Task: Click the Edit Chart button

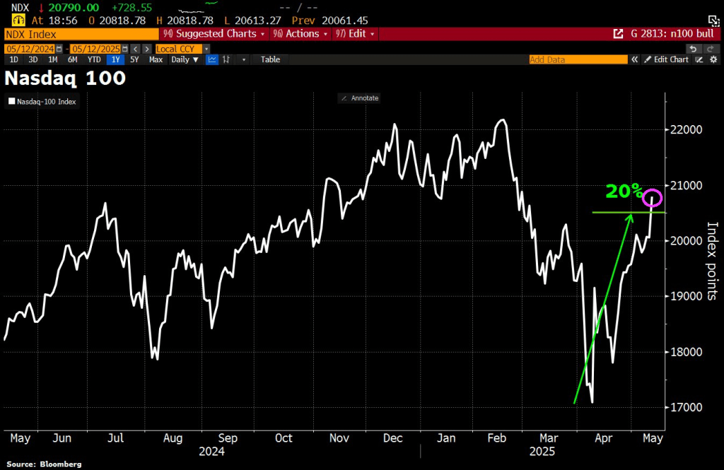Action: click(665, 60)
